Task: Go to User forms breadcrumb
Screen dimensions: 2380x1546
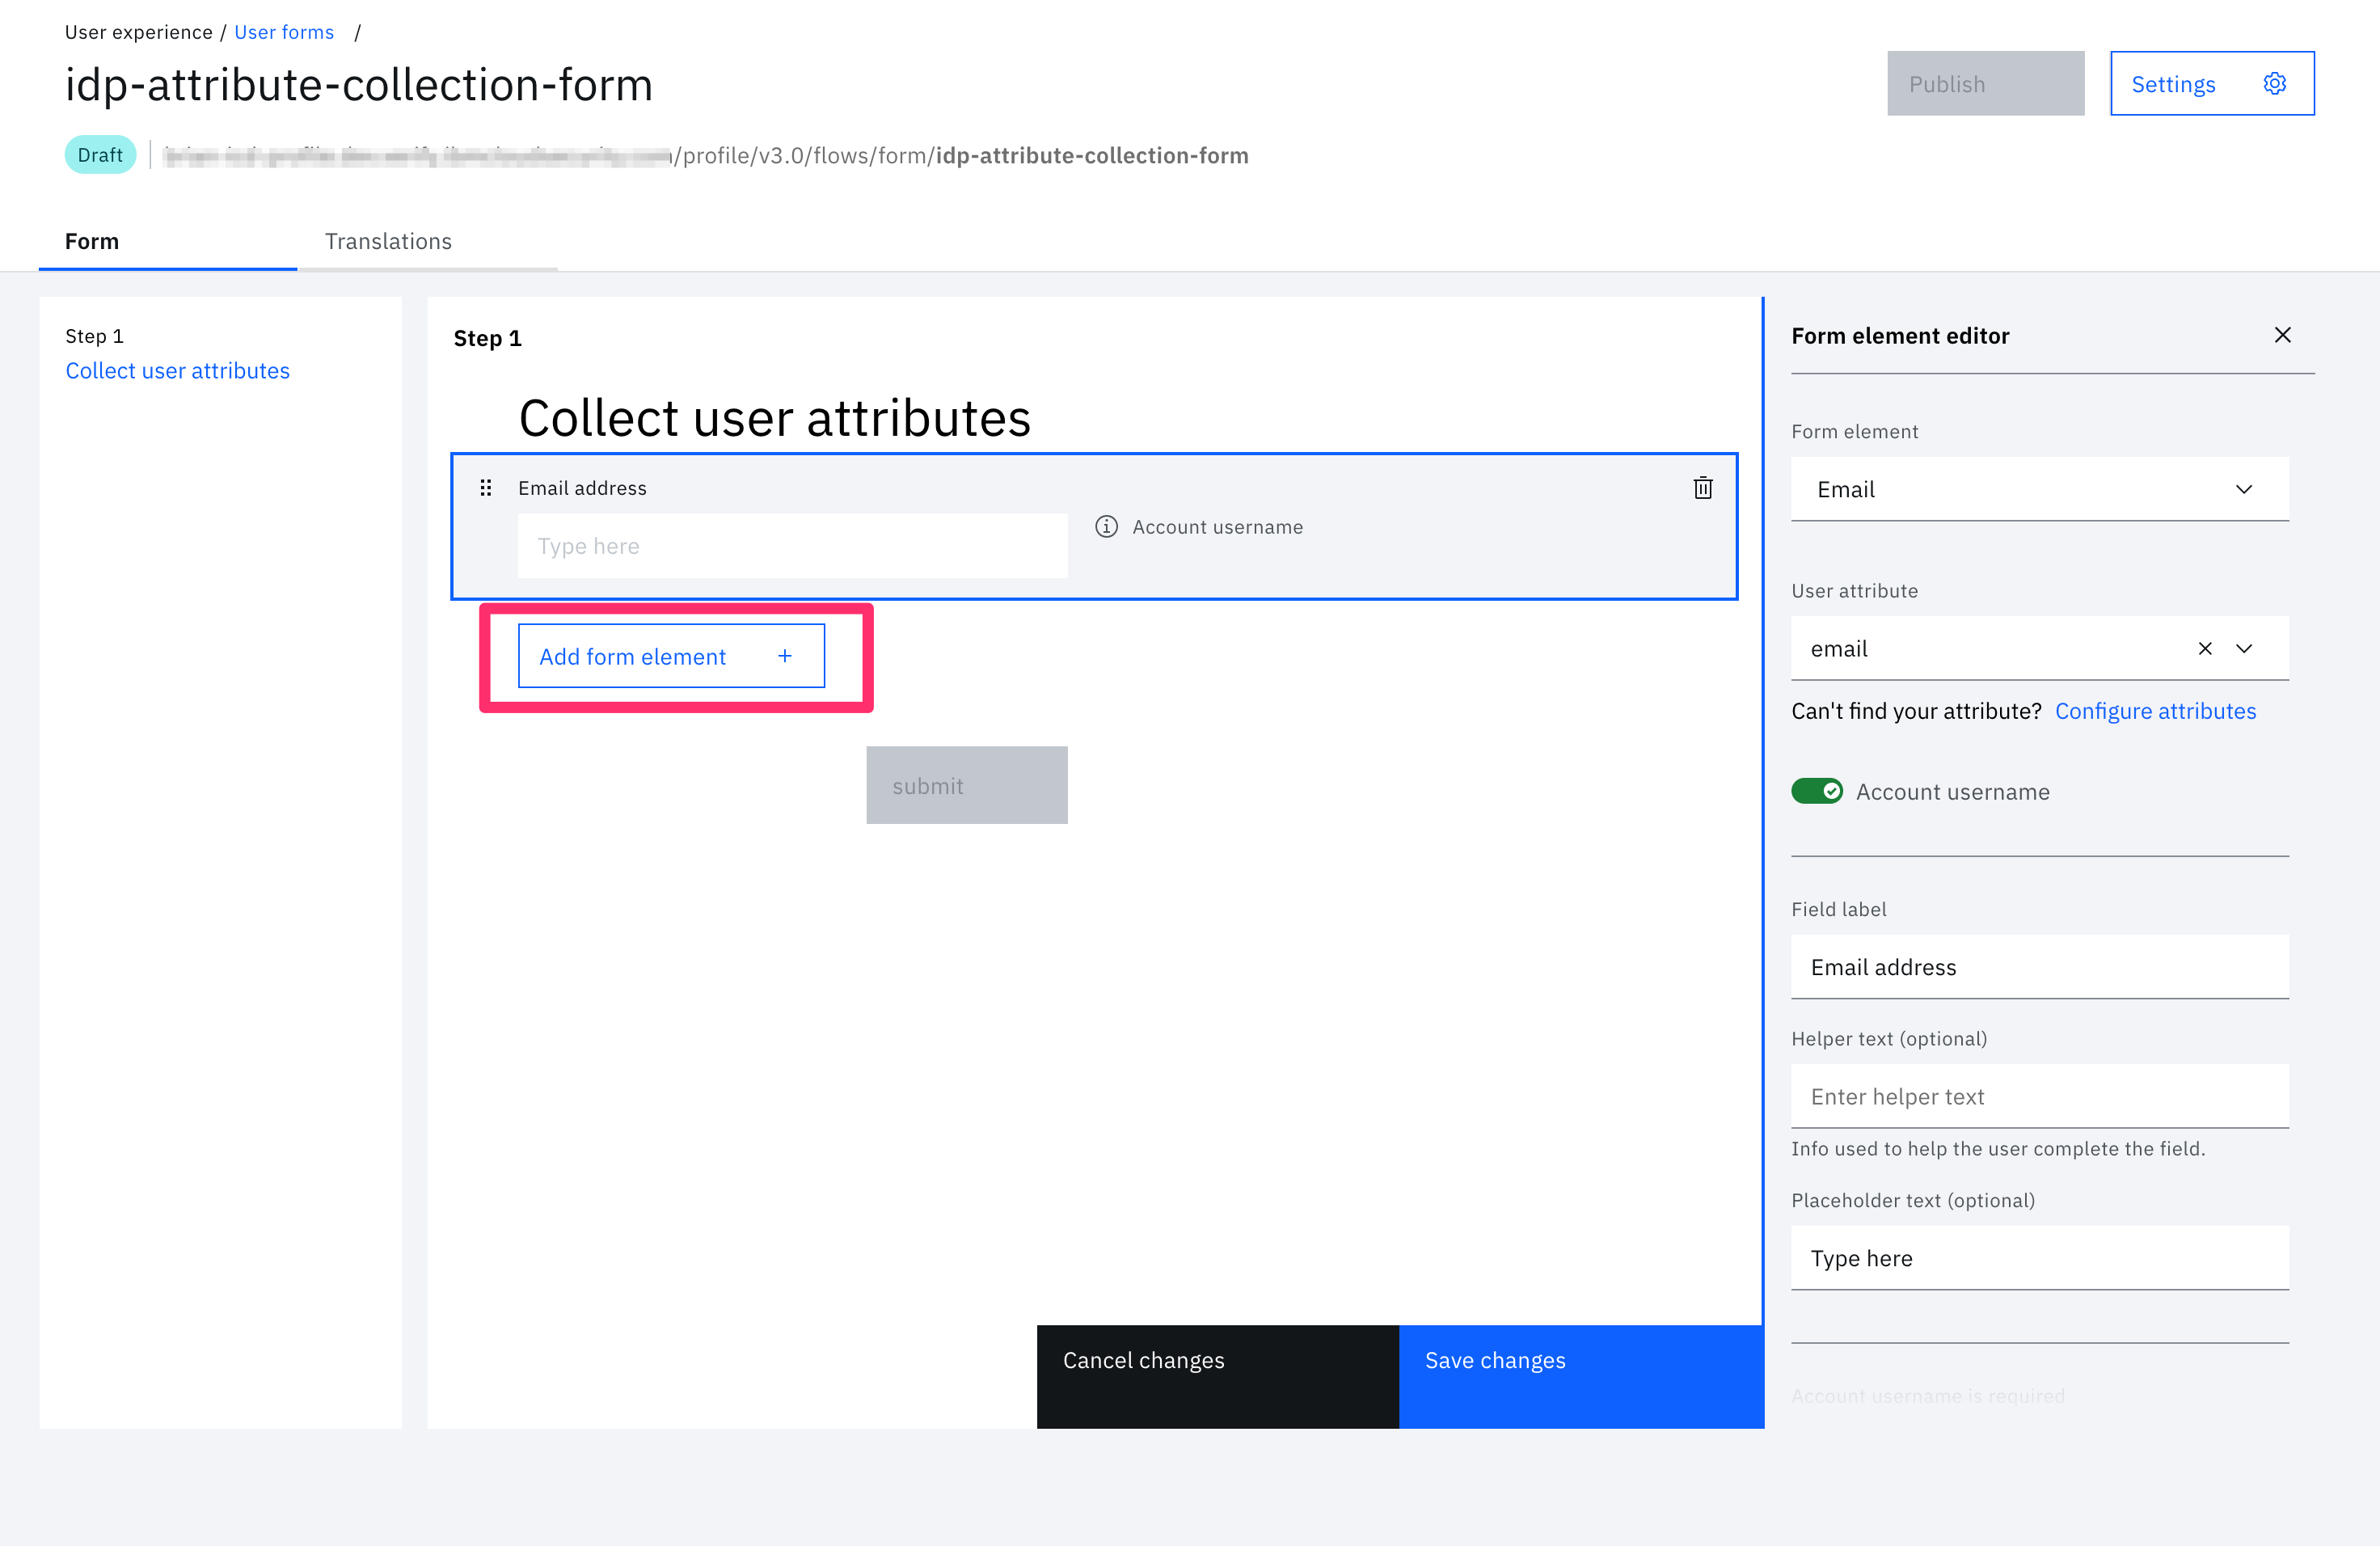Action: [284, 32]
